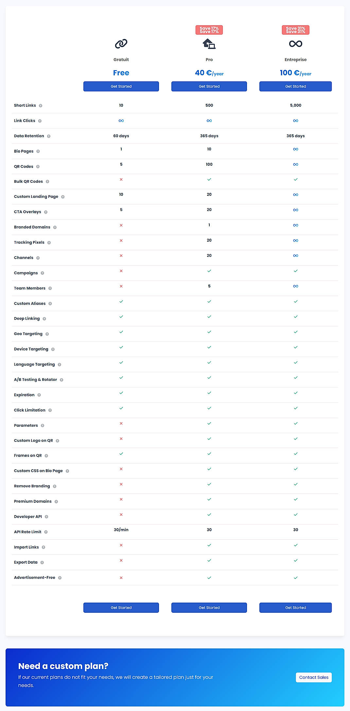Click the Save 17% badge above Pro
The height and width of the screenshot is (711, 350).
tap(209, 30)
